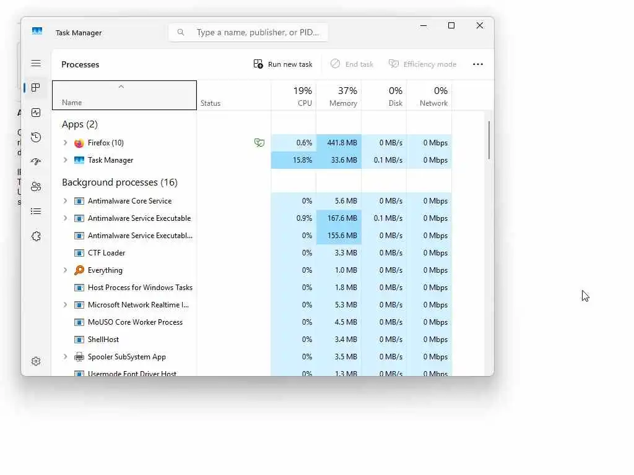Open the Users page icon

pos(36,187)
